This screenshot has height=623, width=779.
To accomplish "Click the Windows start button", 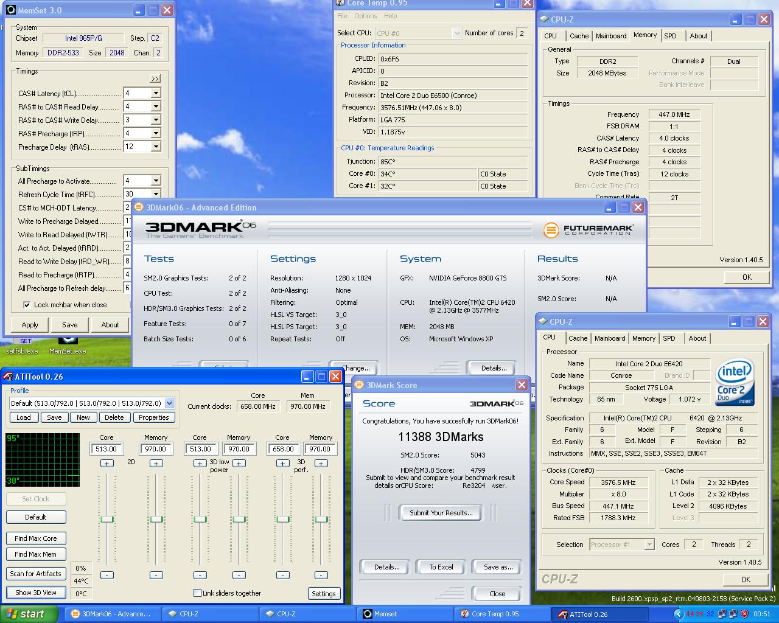I will [29, 614].
